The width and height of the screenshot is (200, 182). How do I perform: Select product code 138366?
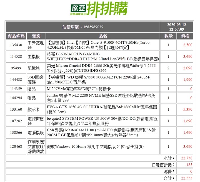(x=16, y=132)
